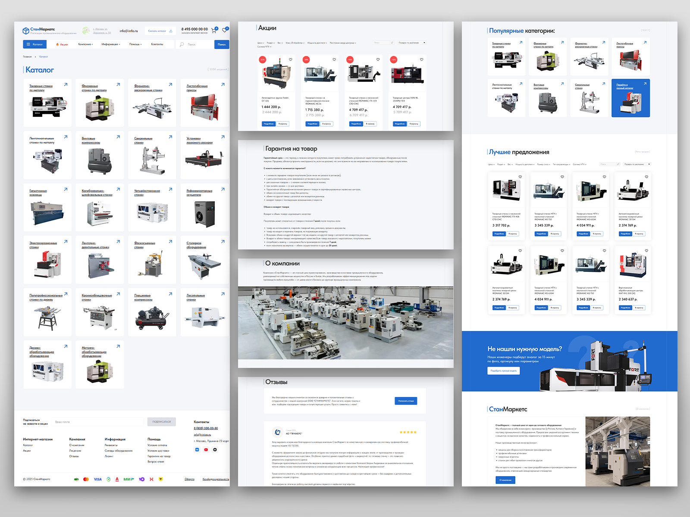Favorite the SKM NL turning center in Акции
This screenshot has height=517, width=690.
(x=422, y=59)
